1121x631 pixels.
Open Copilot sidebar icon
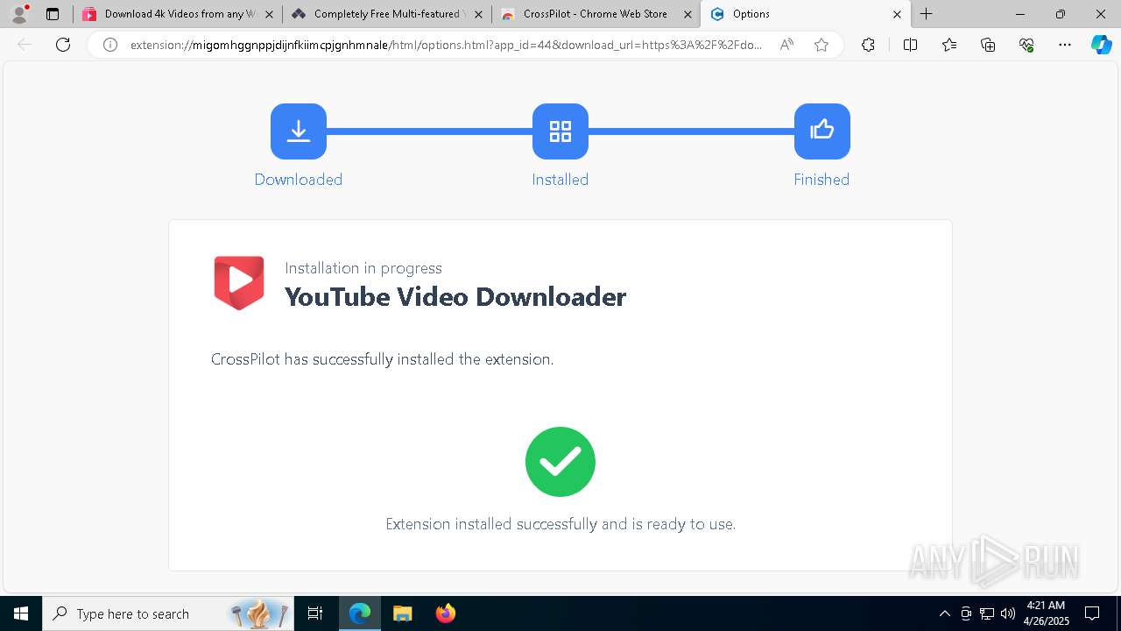pos(1101,45)
